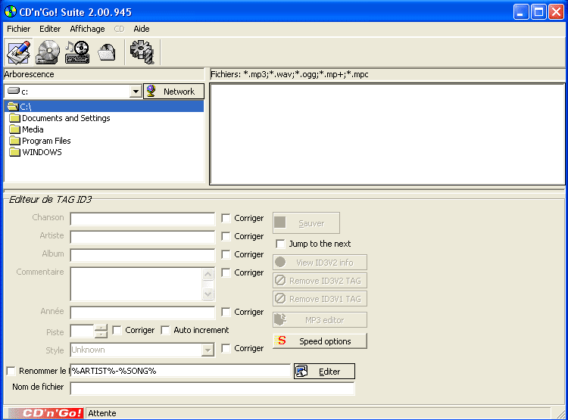Select the C:\ tree root
This screenshot has width=568, height=420.
point(105,107)
